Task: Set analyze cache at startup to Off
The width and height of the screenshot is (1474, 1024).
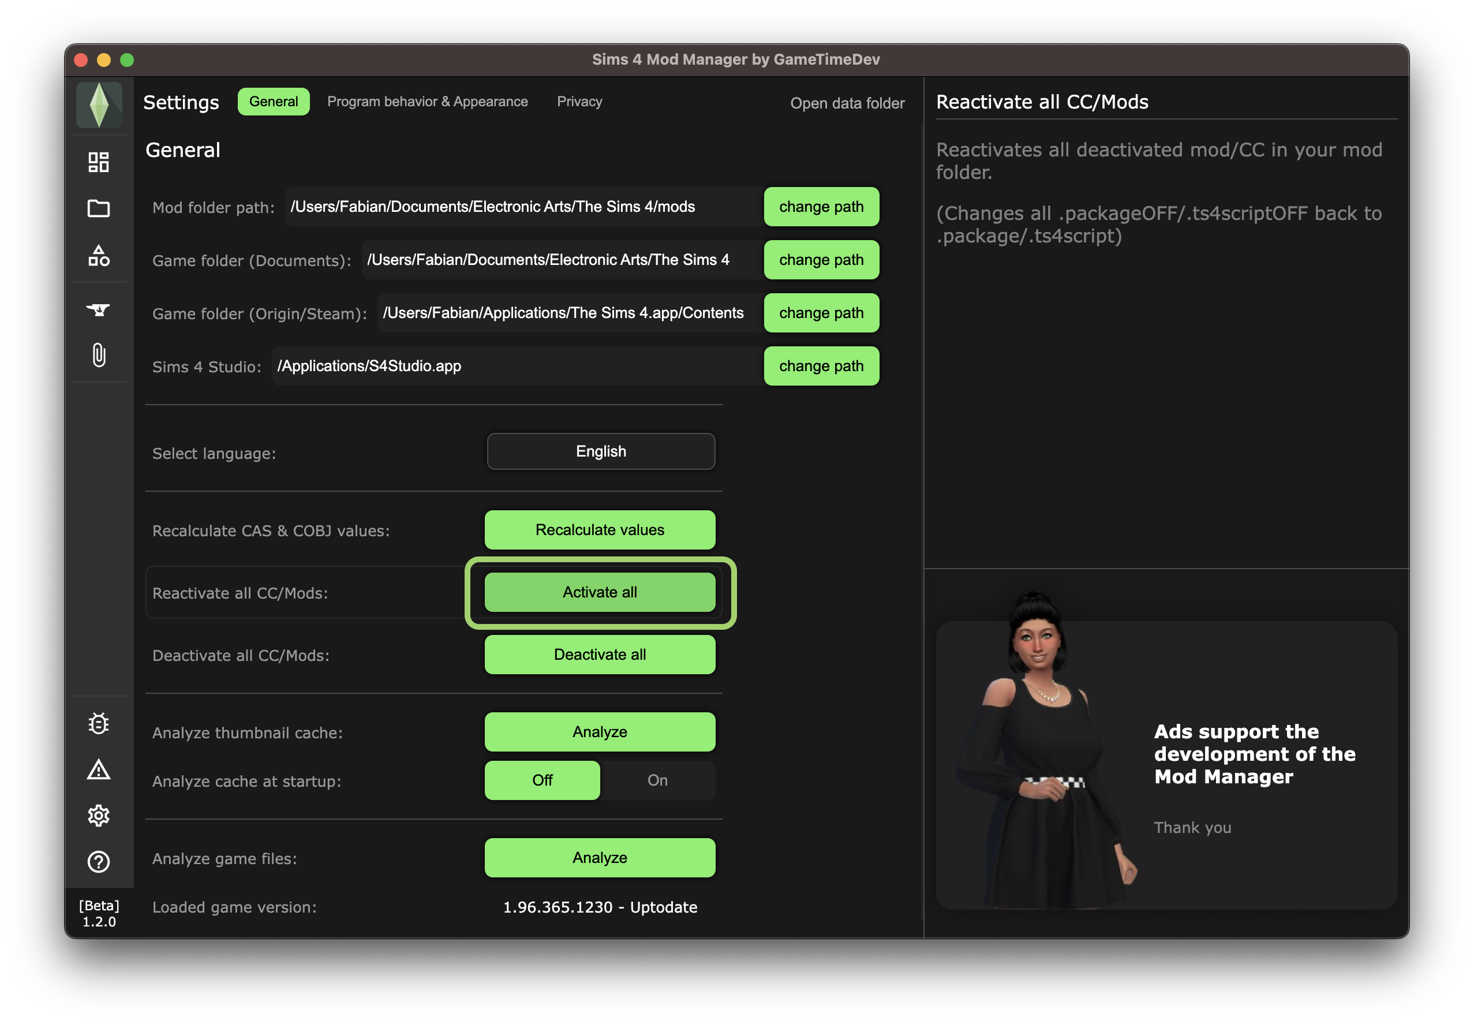Action: [542, 780]
